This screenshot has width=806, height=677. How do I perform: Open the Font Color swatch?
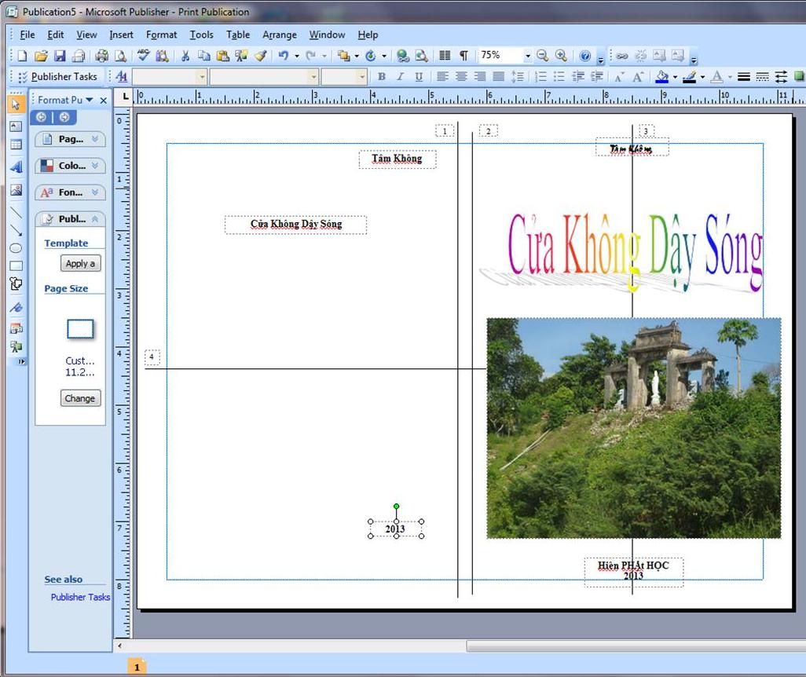click(x=716, y=77)
